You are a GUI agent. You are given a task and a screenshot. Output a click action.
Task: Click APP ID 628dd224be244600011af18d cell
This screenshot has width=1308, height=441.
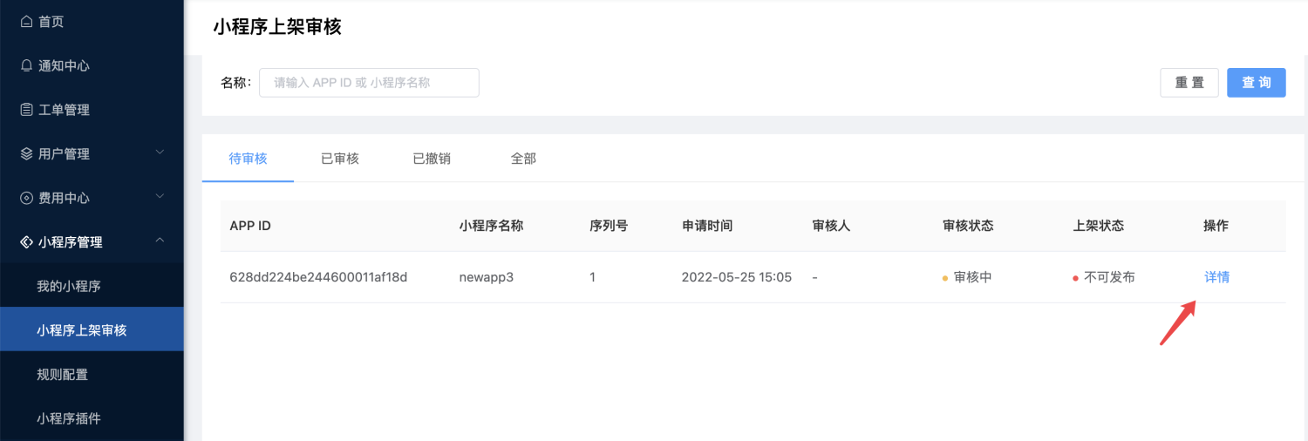tap(318, 277)
